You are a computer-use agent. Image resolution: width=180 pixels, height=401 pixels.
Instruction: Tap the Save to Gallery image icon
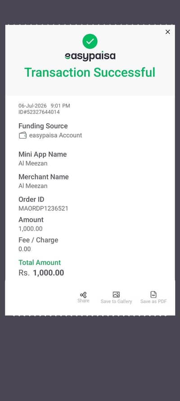[x=116, y=294]
